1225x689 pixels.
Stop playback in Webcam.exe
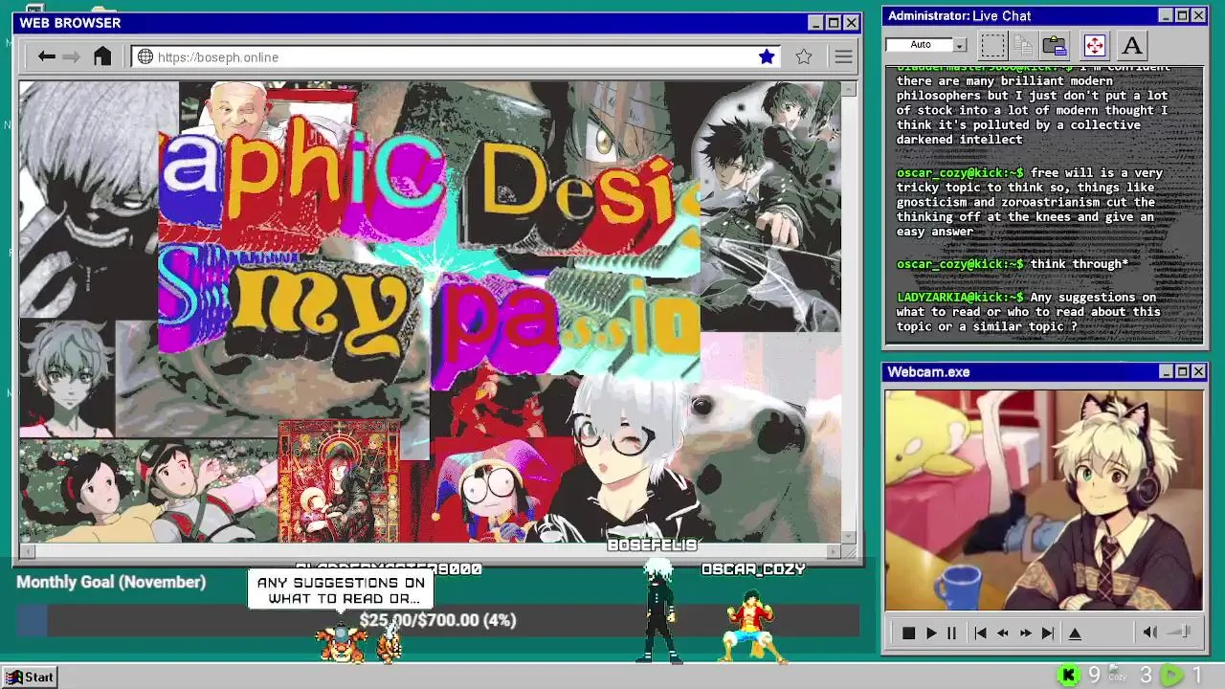pos(908,633)
